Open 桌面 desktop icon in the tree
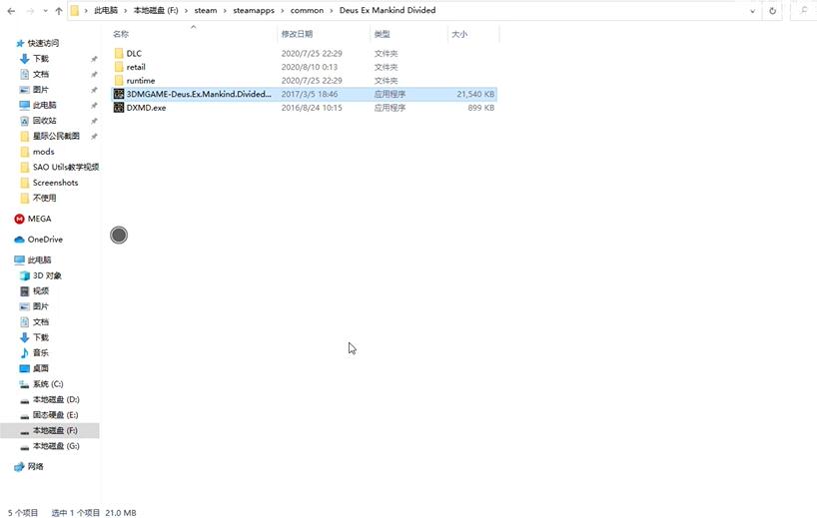 point(25,368)
